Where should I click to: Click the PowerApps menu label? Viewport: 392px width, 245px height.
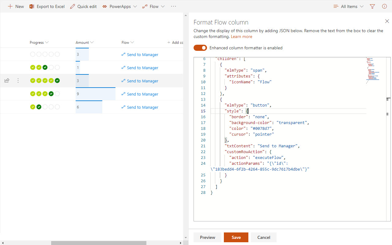(x=120, y=6)
